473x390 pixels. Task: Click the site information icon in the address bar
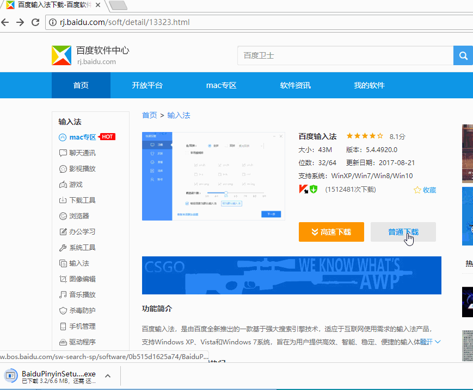click(52, 22)
